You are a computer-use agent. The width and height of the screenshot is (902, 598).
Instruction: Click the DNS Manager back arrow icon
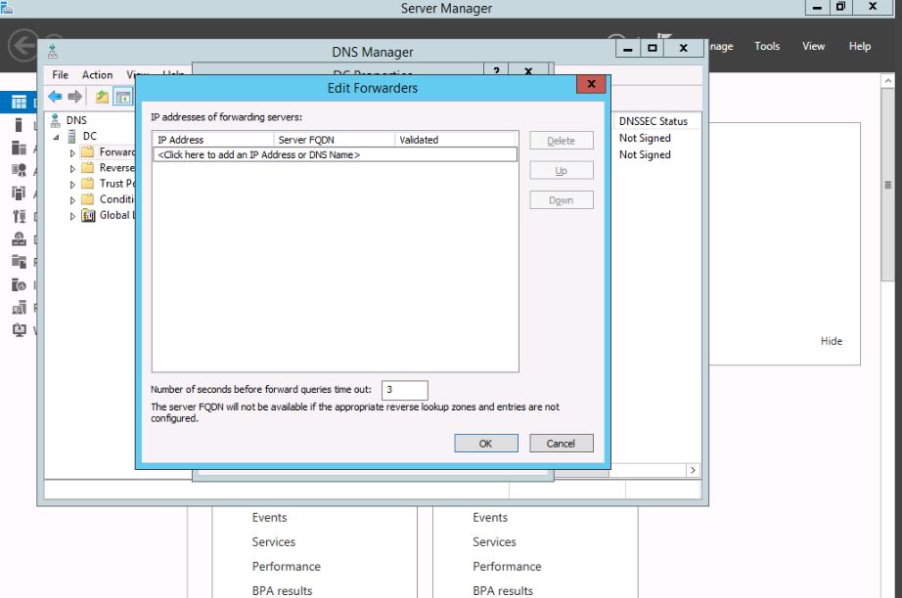(56, 97)
